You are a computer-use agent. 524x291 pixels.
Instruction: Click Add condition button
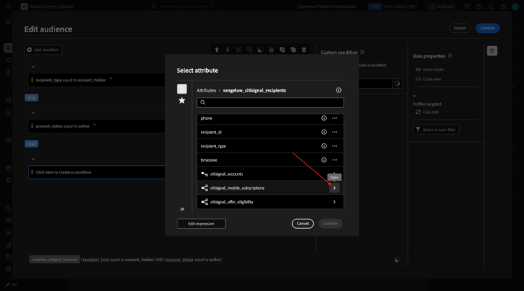pyautogui.click(x=43, y=50)
